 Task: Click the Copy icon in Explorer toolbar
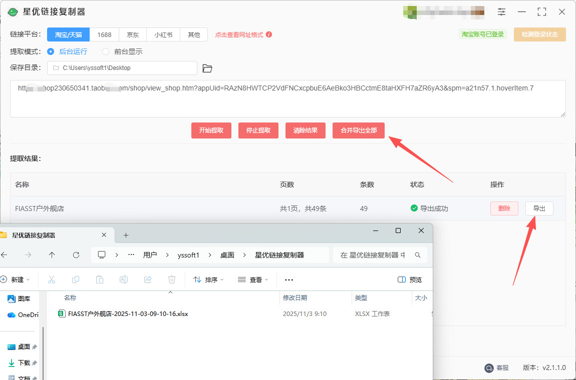coord(76,279)
